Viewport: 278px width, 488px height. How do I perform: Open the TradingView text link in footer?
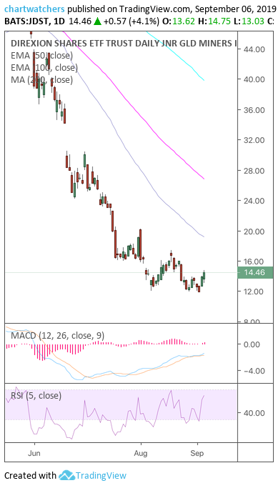pos(101,475)
